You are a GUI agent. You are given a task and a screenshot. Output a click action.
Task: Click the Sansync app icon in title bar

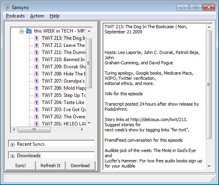[7, 7]
